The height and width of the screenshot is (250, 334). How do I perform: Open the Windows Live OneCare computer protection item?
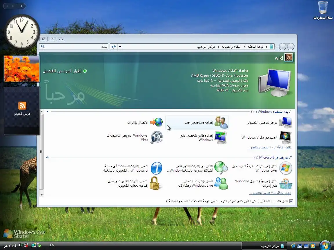coord(132,168)
